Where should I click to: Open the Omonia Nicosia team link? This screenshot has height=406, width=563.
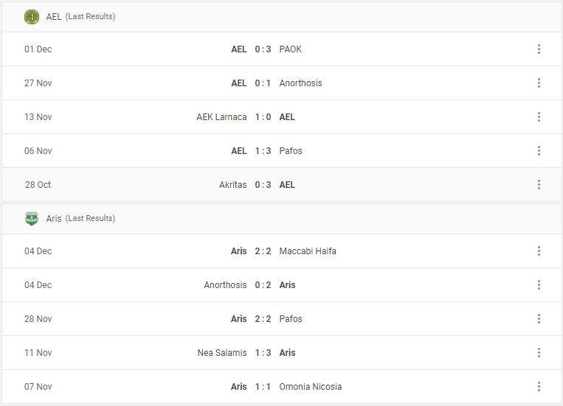tap(311, 387)
